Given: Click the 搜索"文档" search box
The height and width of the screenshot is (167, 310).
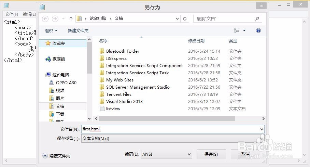Looking at the screenshot, I should (228, 18).
